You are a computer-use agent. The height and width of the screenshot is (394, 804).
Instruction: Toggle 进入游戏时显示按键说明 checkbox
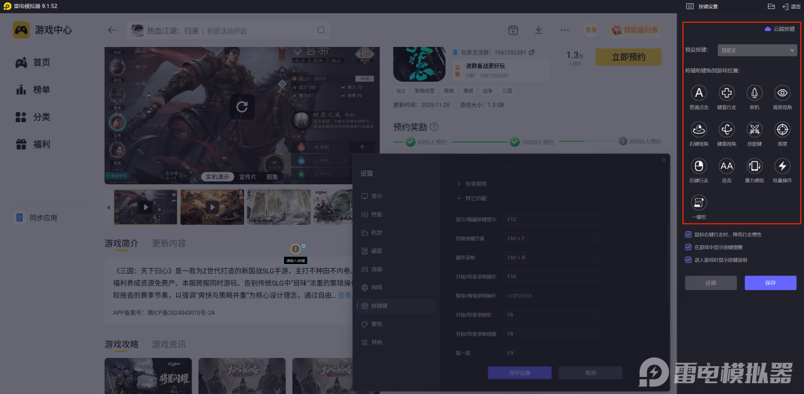(x=689, y=260)
